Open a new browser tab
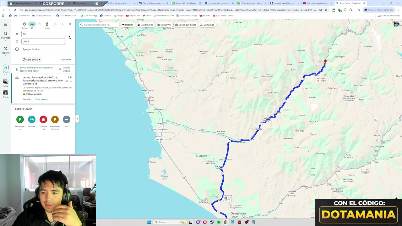This screenshot has height=226, width=402. click(x=370, y=3)
